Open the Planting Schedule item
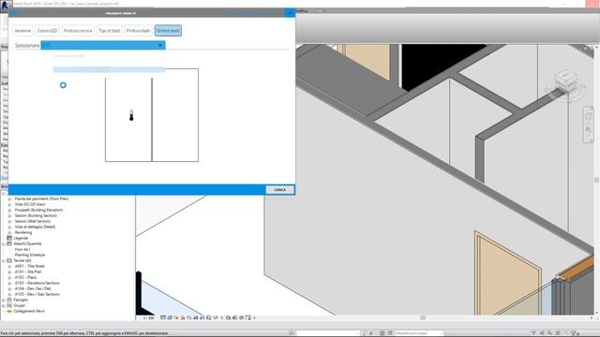This screenshot has width=600, height=337. tap(30, 255)
